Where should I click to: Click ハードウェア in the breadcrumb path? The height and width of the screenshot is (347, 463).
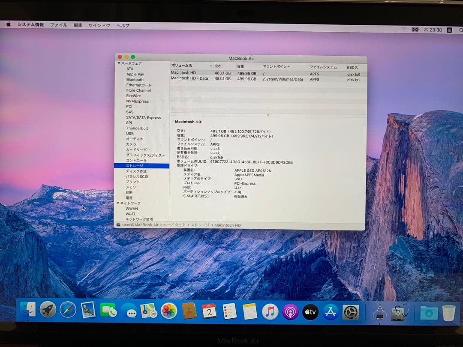(x=175, y=225)
